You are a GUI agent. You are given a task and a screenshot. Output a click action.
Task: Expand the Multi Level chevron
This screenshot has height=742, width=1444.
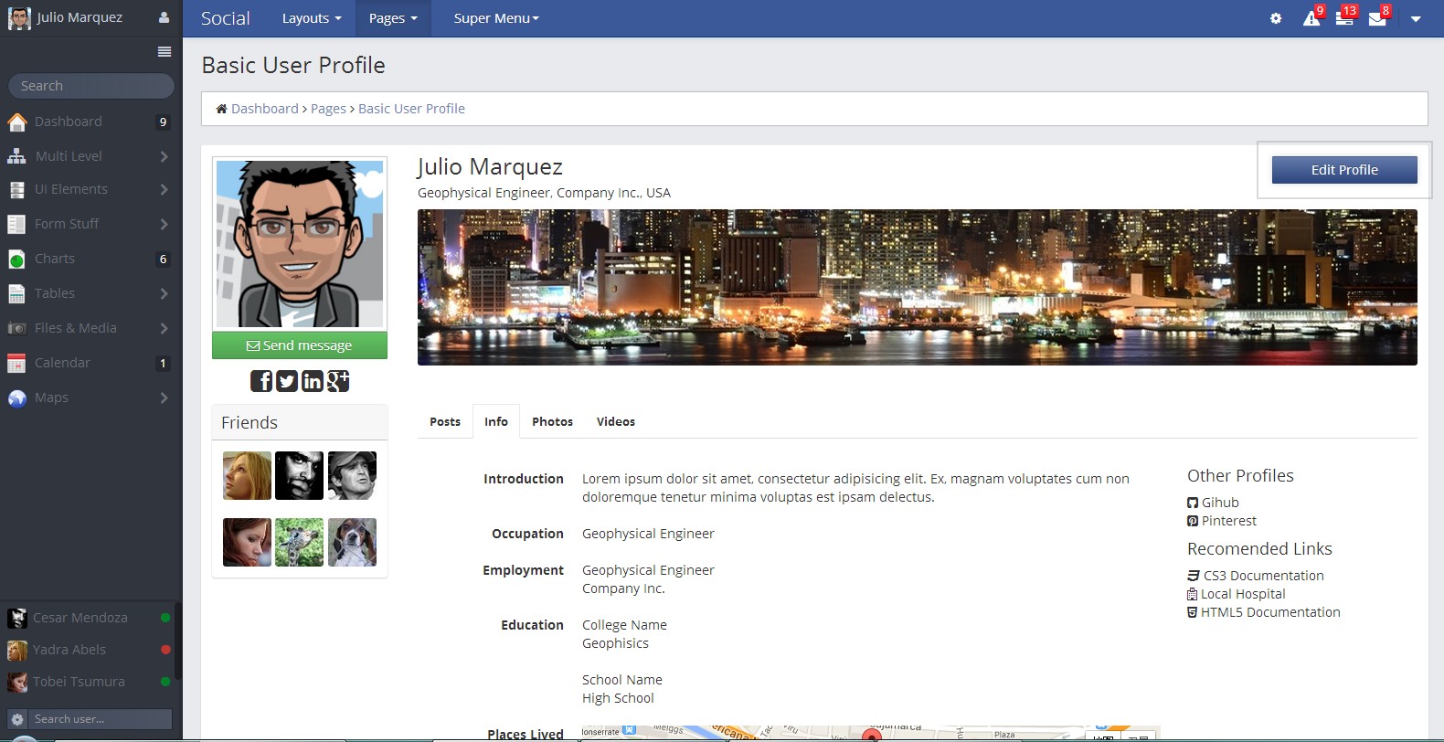point(164,156)
